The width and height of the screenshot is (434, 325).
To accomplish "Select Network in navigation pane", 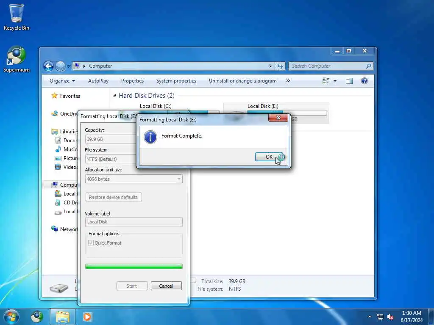I will pos(64,229).
